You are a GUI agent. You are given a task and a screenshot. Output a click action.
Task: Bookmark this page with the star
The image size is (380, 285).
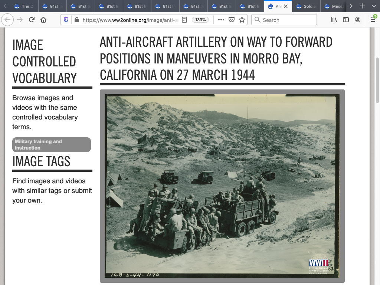(242, 20)
